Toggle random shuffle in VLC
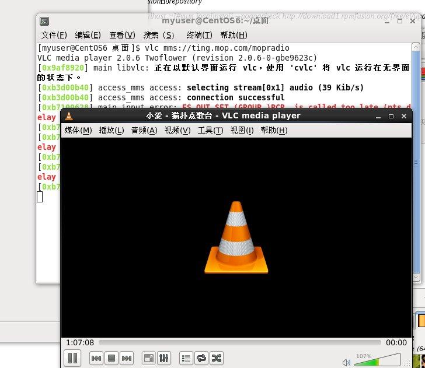Image resolution: width=425 pixels, height=368 pixels. (216, 359)
